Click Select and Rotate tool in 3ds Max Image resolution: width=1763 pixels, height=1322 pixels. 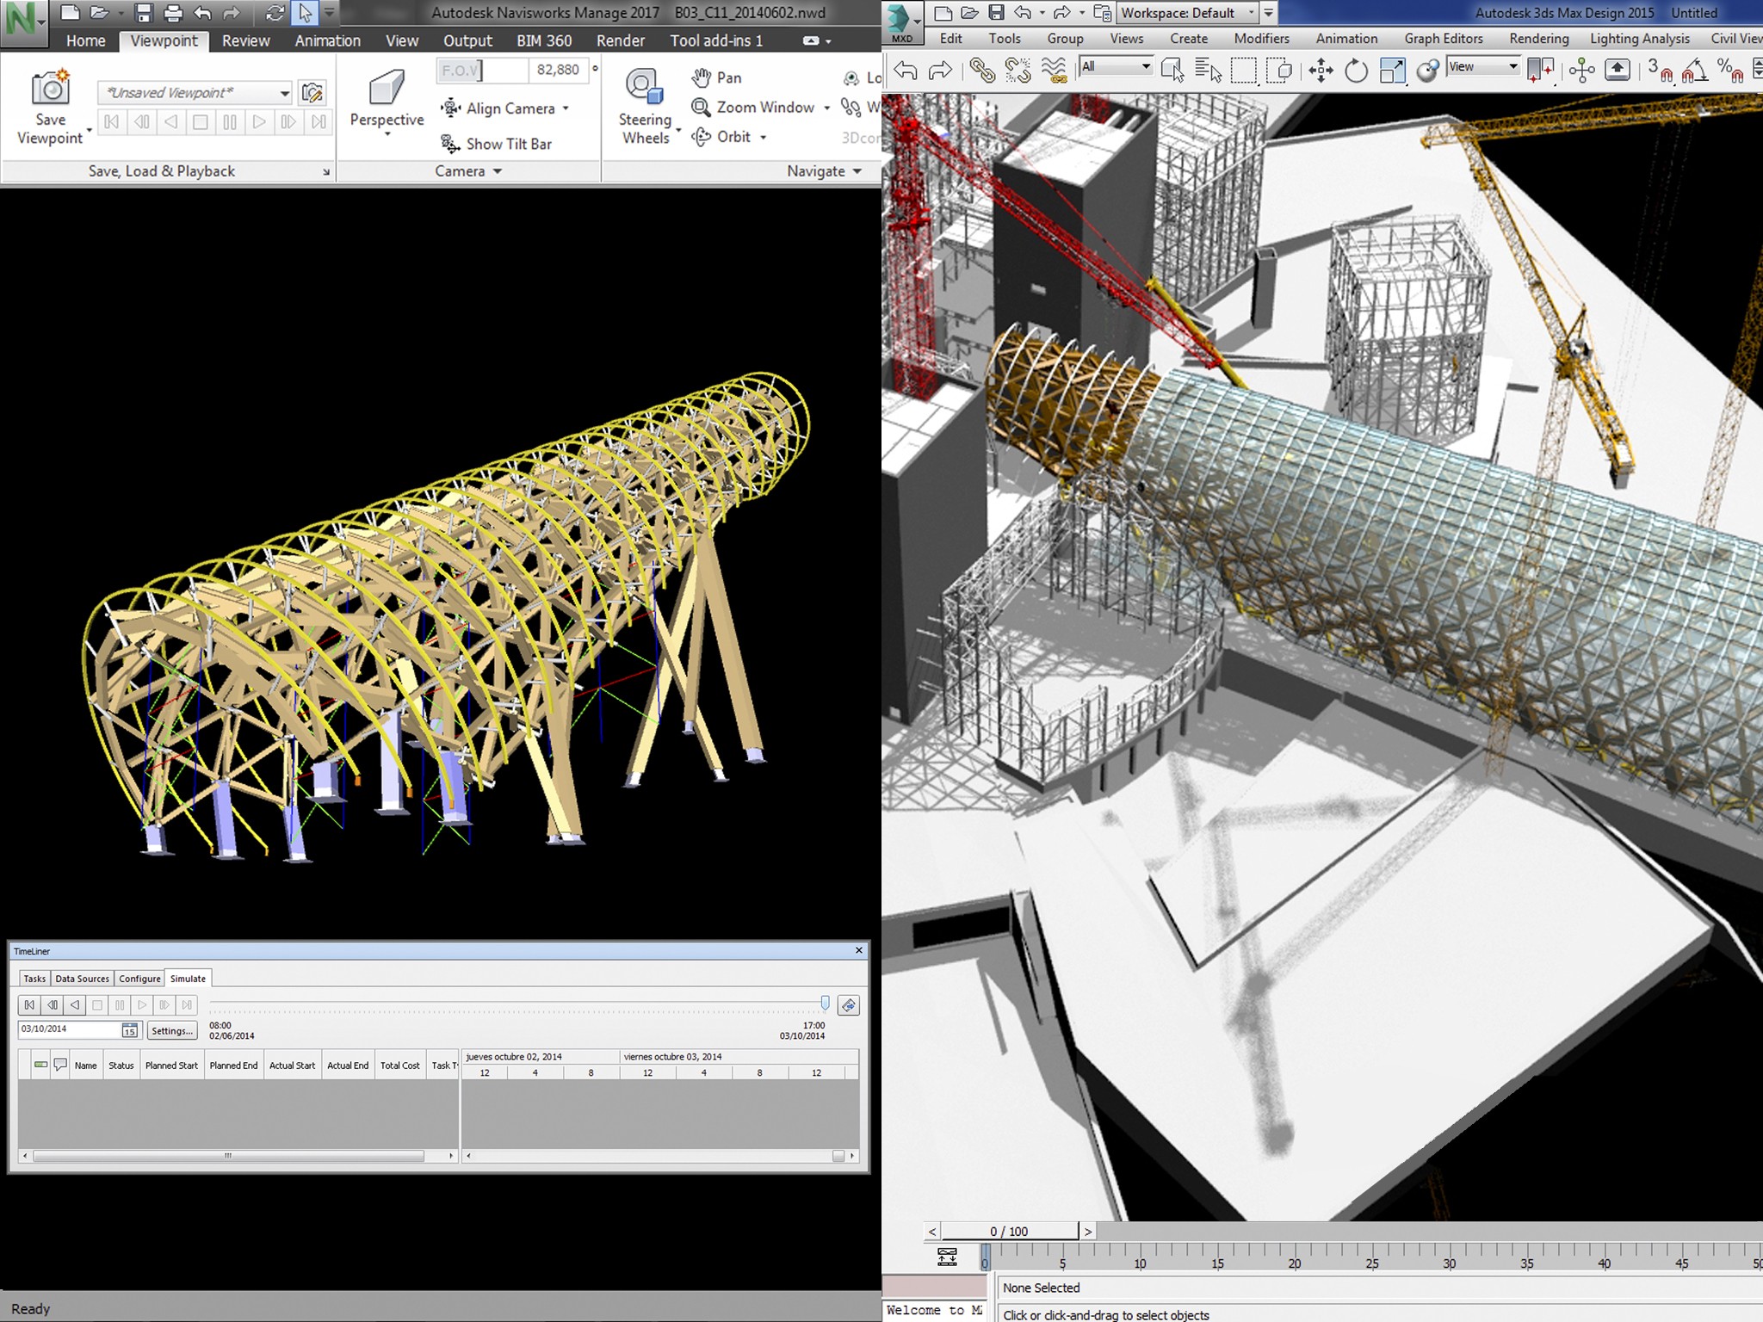click(1356, 70)
